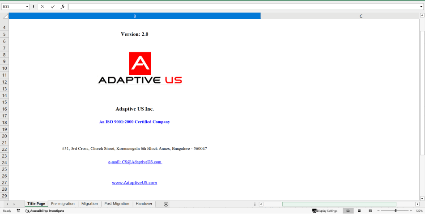
Task: Open Display Settings in status bar
Action: [325, 210]
